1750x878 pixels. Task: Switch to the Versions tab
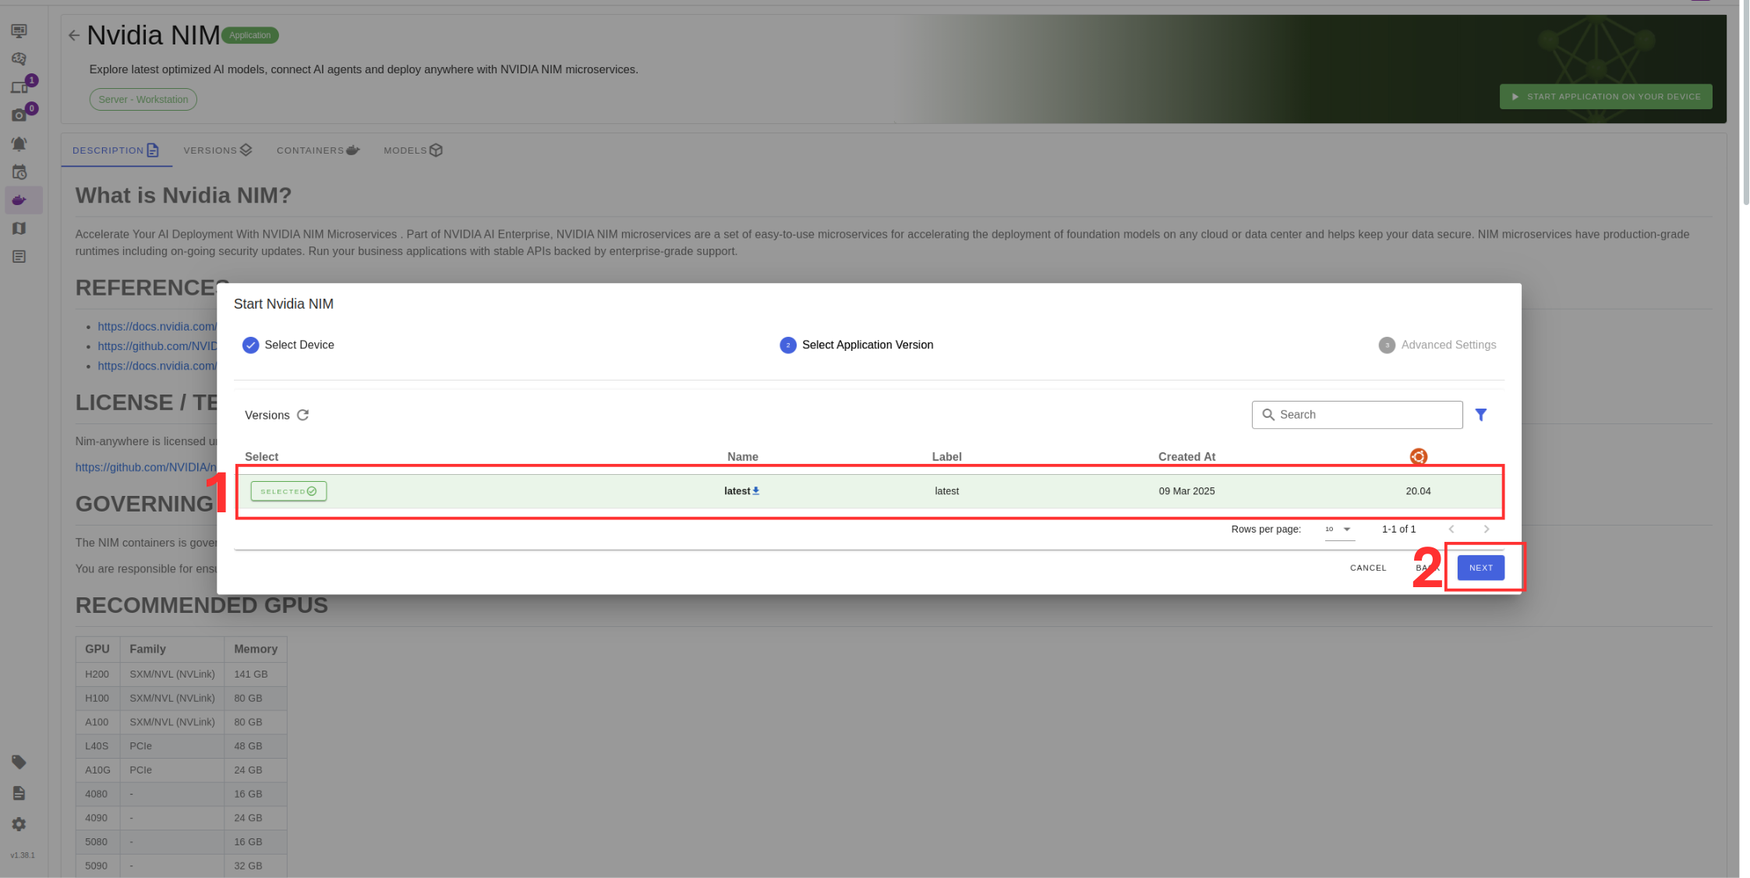217,150
